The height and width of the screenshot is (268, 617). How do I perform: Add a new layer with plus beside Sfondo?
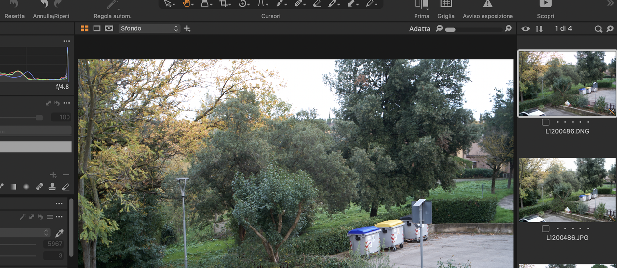point(187,28)
